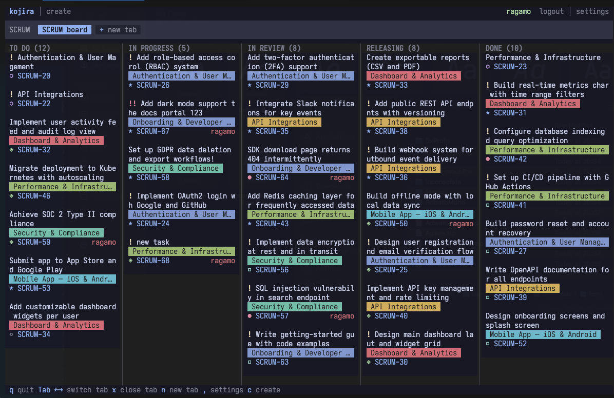Click the diamond icon next to SCRUM-50

click(369, 224)
